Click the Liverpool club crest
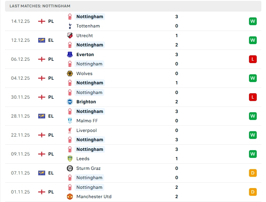This screenshot has width=266, height=202. [x=70, y=131]
